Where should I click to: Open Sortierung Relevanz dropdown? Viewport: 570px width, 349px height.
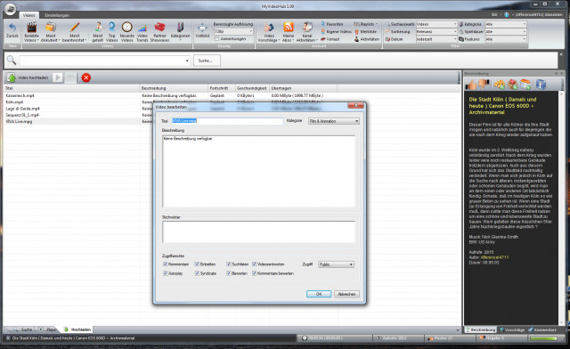436,32
